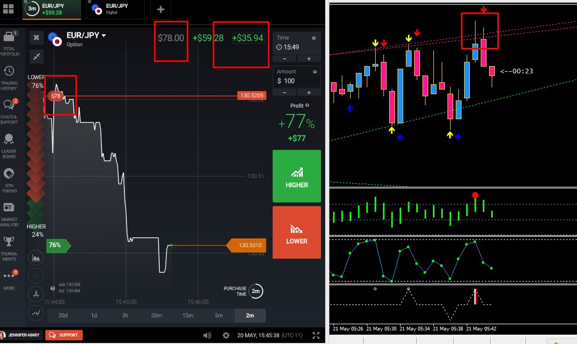Add a new asset tab
The height and width of the screenshot is (344, 577).
161,9
